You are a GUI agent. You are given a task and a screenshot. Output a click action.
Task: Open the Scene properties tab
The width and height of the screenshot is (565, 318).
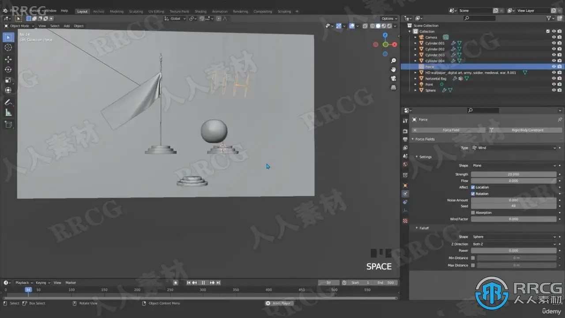coord(405,156)
